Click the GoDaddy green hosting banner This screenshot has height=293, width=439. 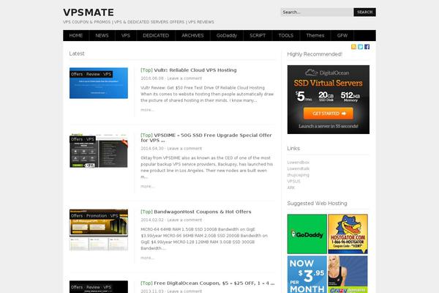[307, 234]
